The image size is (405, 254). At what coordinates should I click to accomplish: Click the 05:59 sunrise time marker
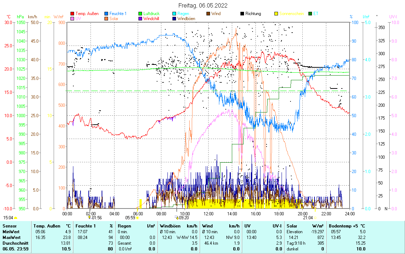(x=130, y=217)
